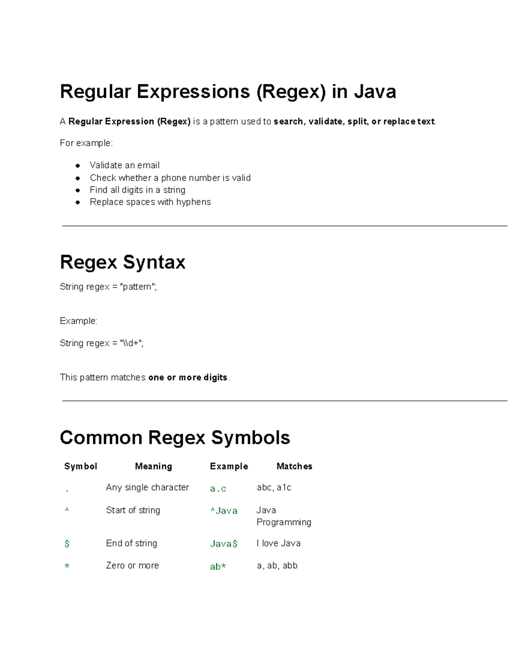Click the 'search, validate, split, or replace text' phrase
This screenshot has height=661, width=510.
[x=354, y=122]
